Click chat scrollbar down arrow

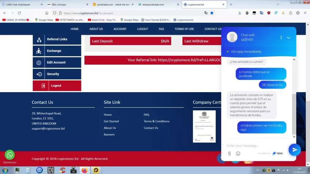click(x=294, y=137)
